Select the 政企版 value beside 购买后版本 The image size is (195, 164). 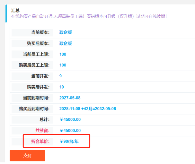click(66, 43)
